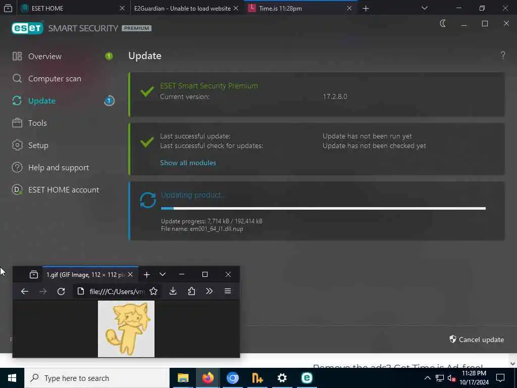Open Firefox View in the GIF window
This screenshot has height=388, width=517.
coord(34,274)
